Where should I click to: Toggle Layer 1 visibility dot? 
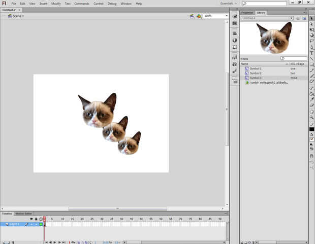pyautogui.click(x=31, y=224)
